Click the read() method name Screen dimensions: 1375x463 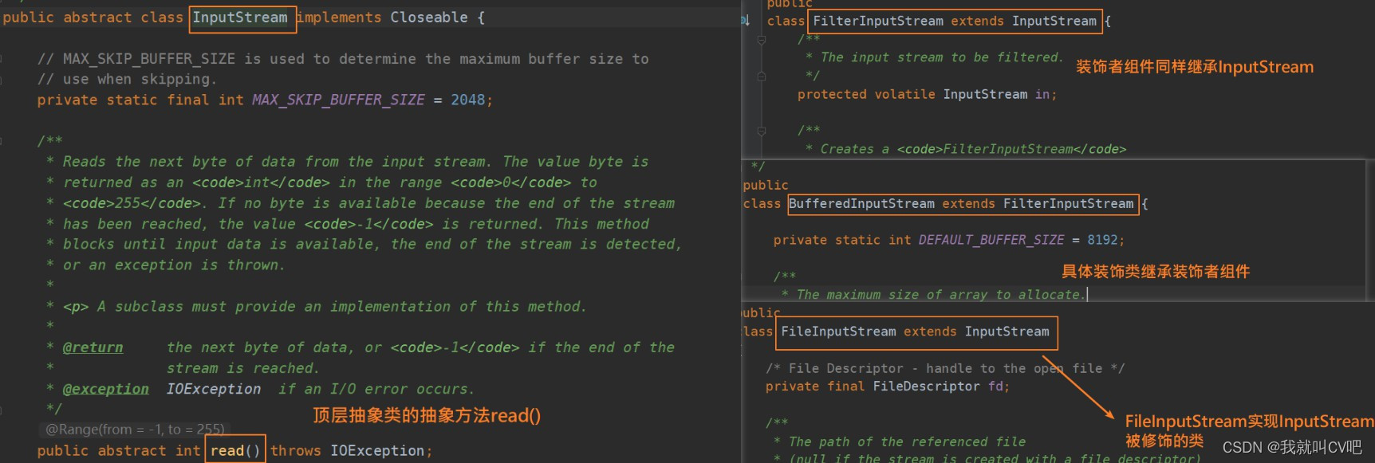tap(235, 450)
